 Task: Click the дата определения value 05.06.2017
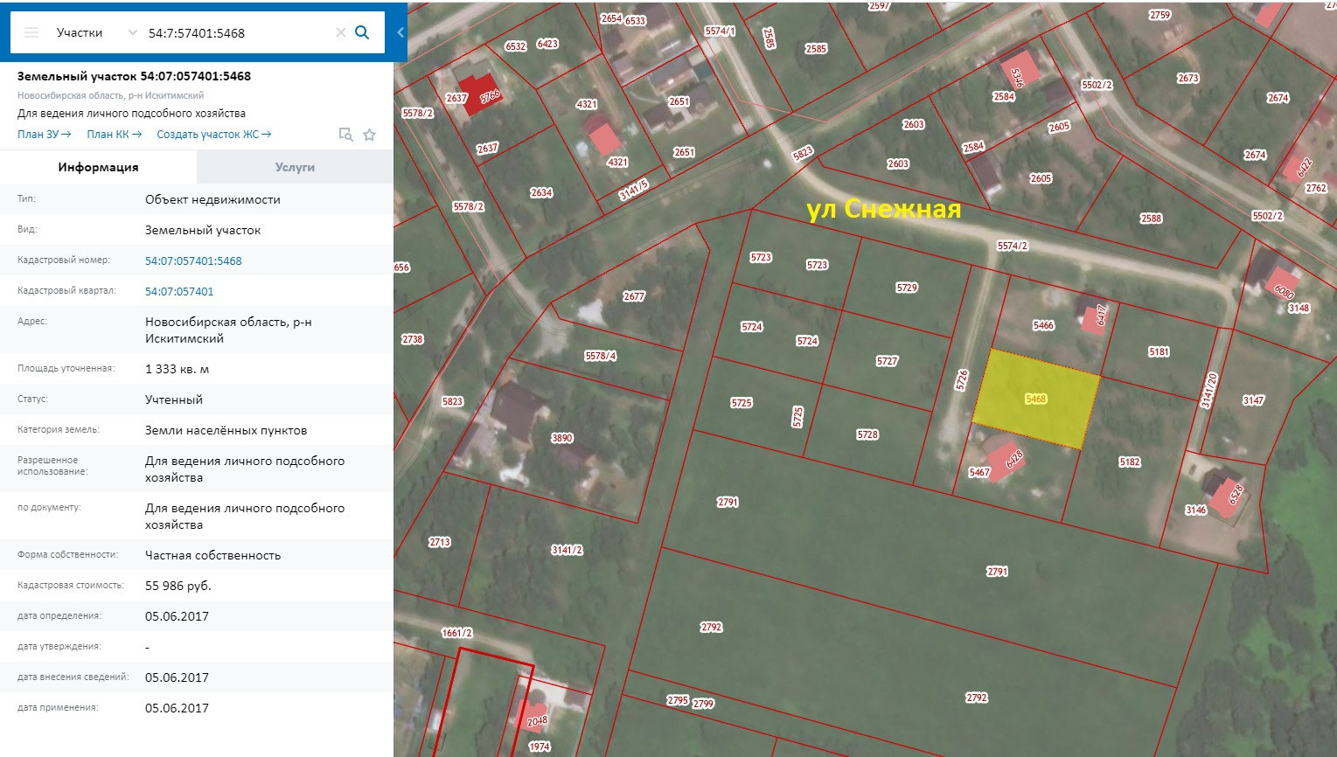pyautogui.click(x=177, y=616)
